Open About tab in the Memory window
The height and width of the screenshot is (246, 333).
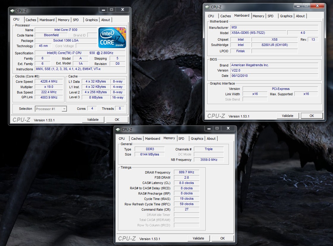pos(211,138)
